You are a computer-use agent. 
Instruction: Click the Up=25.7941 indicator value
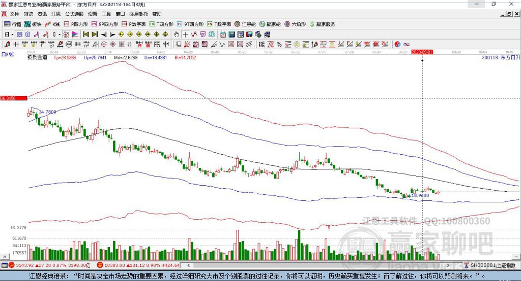[95, 57]
